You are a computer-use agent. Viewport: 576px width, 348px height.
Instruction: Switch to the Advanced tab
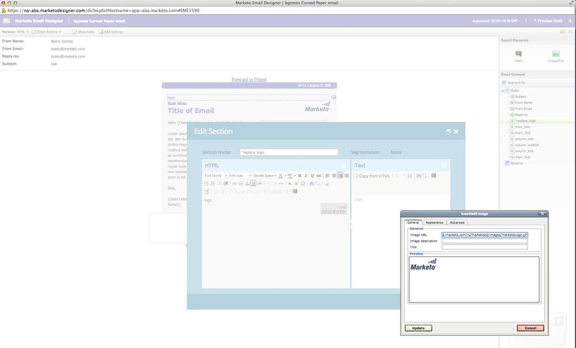457,222
